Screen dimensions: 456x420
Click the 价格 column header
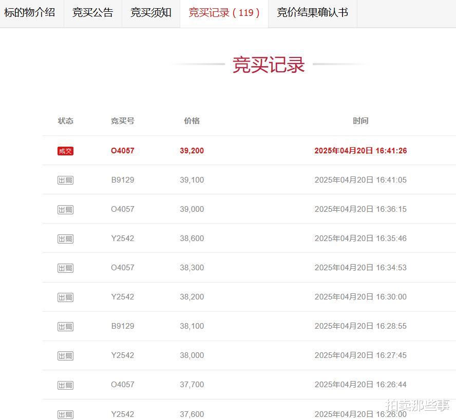[x=192, y=121]
